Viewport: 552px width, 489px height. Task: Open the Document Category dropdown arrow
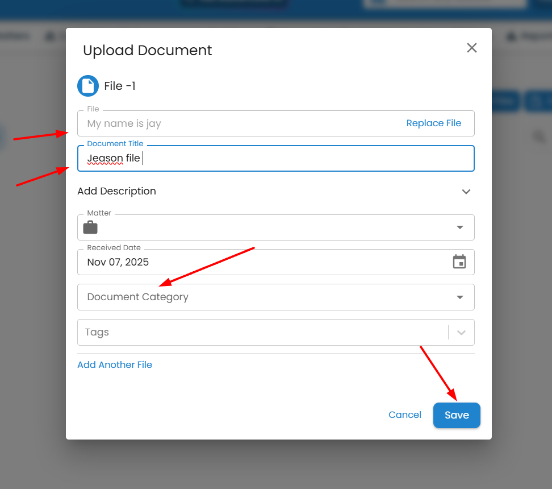click(459, 297)
